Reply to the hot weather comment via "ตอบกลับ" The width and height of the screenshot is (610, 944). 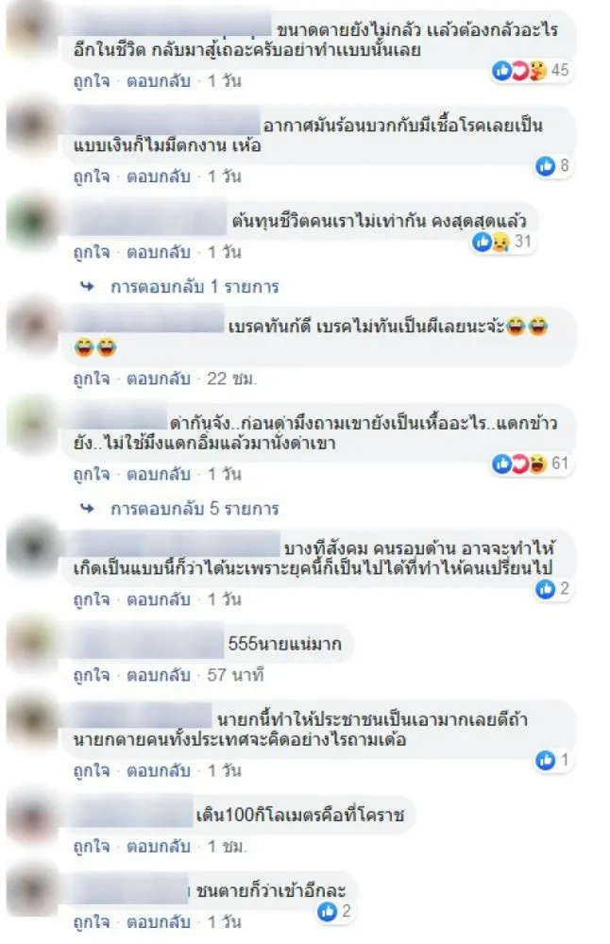coord(159,177)
